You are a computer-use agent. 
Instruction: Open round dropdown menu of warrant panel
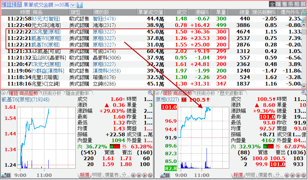click(3, 93)
